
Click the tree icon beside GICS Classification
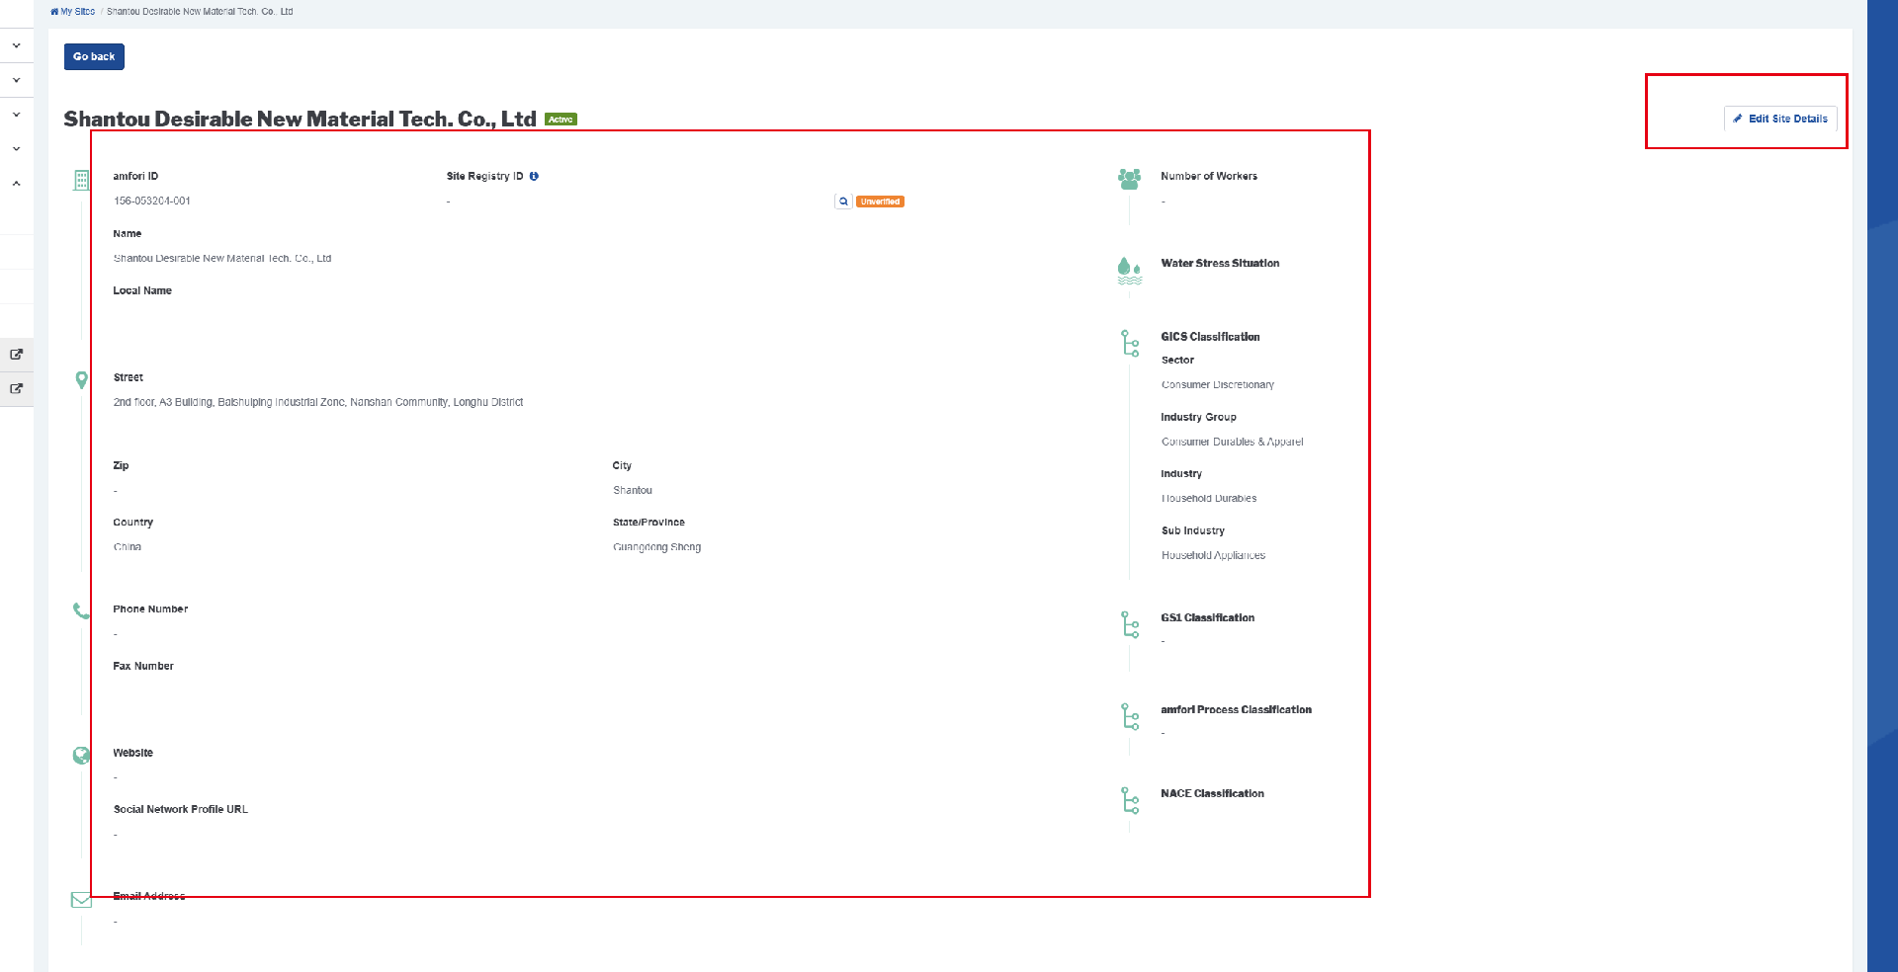pyautogui.click(x=1130, y=343)
